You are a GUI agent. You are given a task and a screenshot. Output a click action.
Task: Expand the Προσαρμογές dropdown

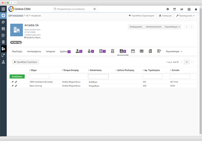tap(185, 16)
